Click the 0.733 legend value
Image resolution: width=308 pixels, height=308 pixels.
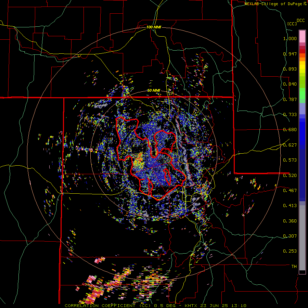point(290,115)
